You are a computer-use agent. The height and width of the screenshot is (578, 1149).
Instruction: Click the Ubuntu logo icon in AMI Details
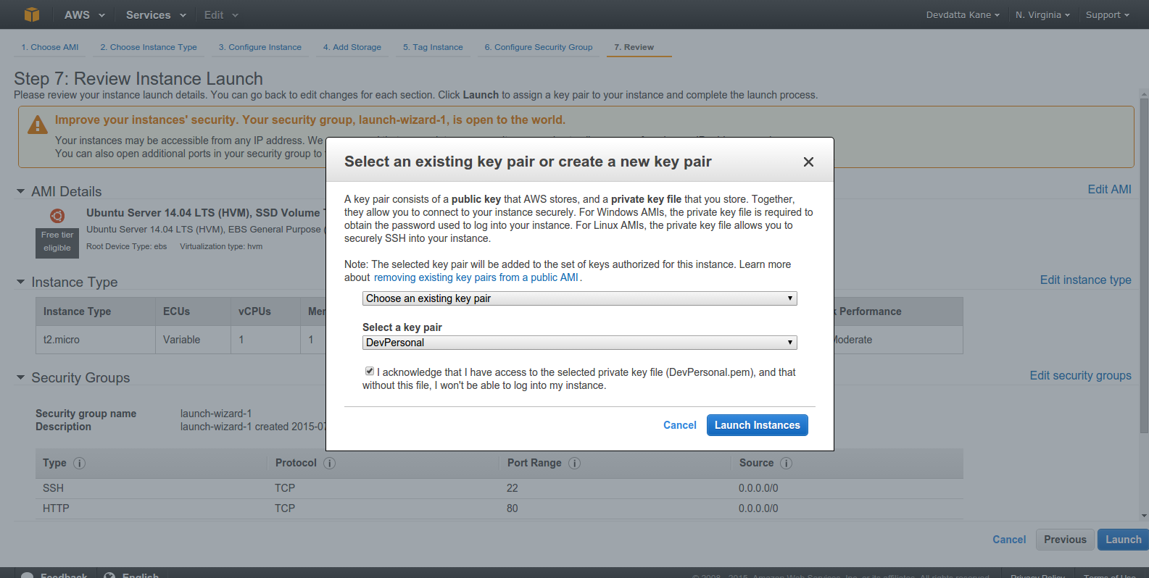[x=57, y=216]
